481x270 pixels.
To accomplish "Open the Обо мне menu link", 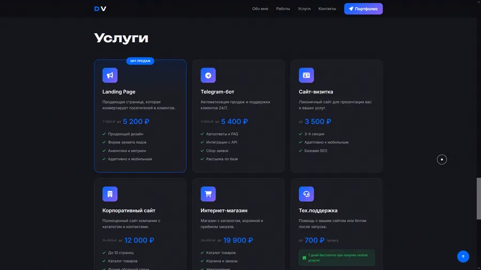I will [260, 9].
